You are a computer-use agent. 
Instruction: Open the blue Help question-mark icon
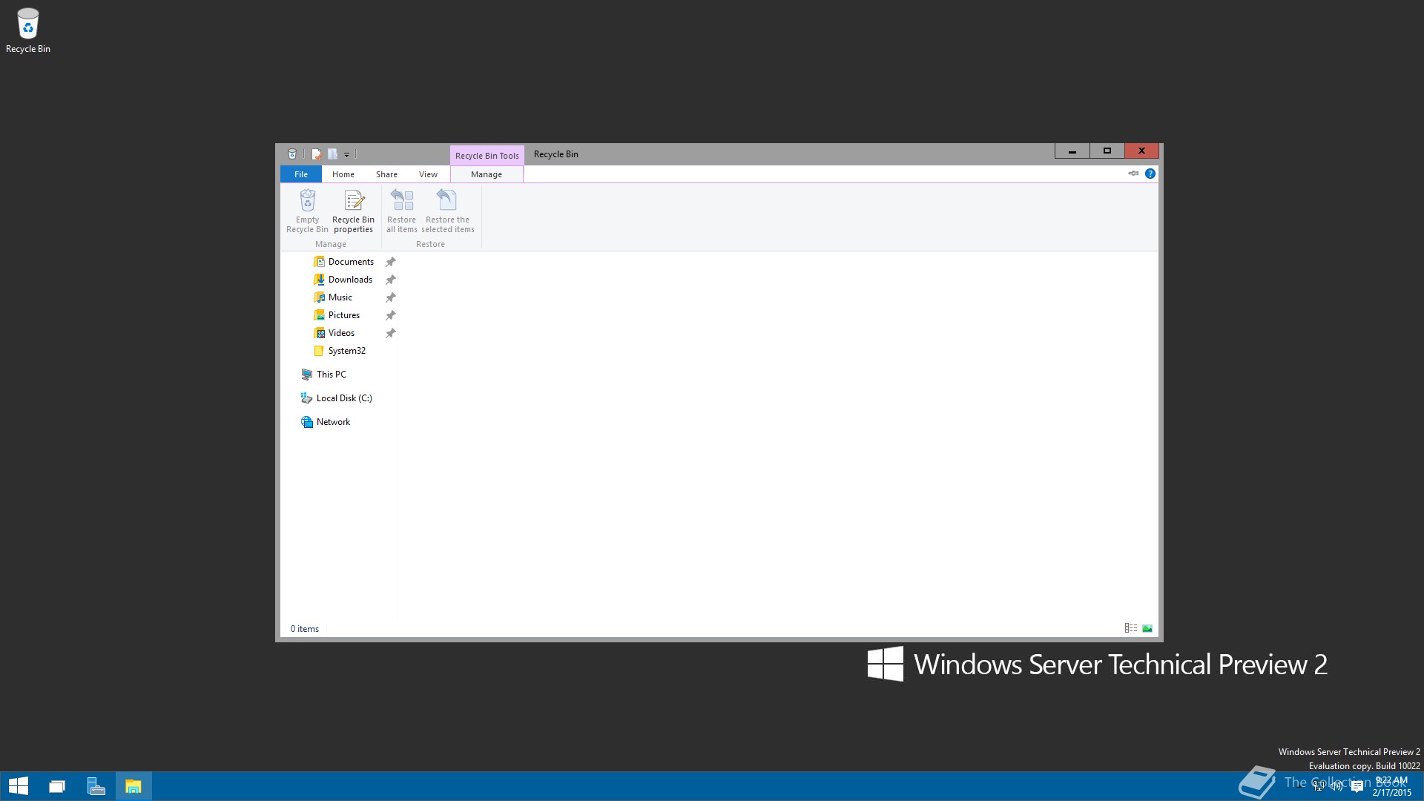[1150, 174]
